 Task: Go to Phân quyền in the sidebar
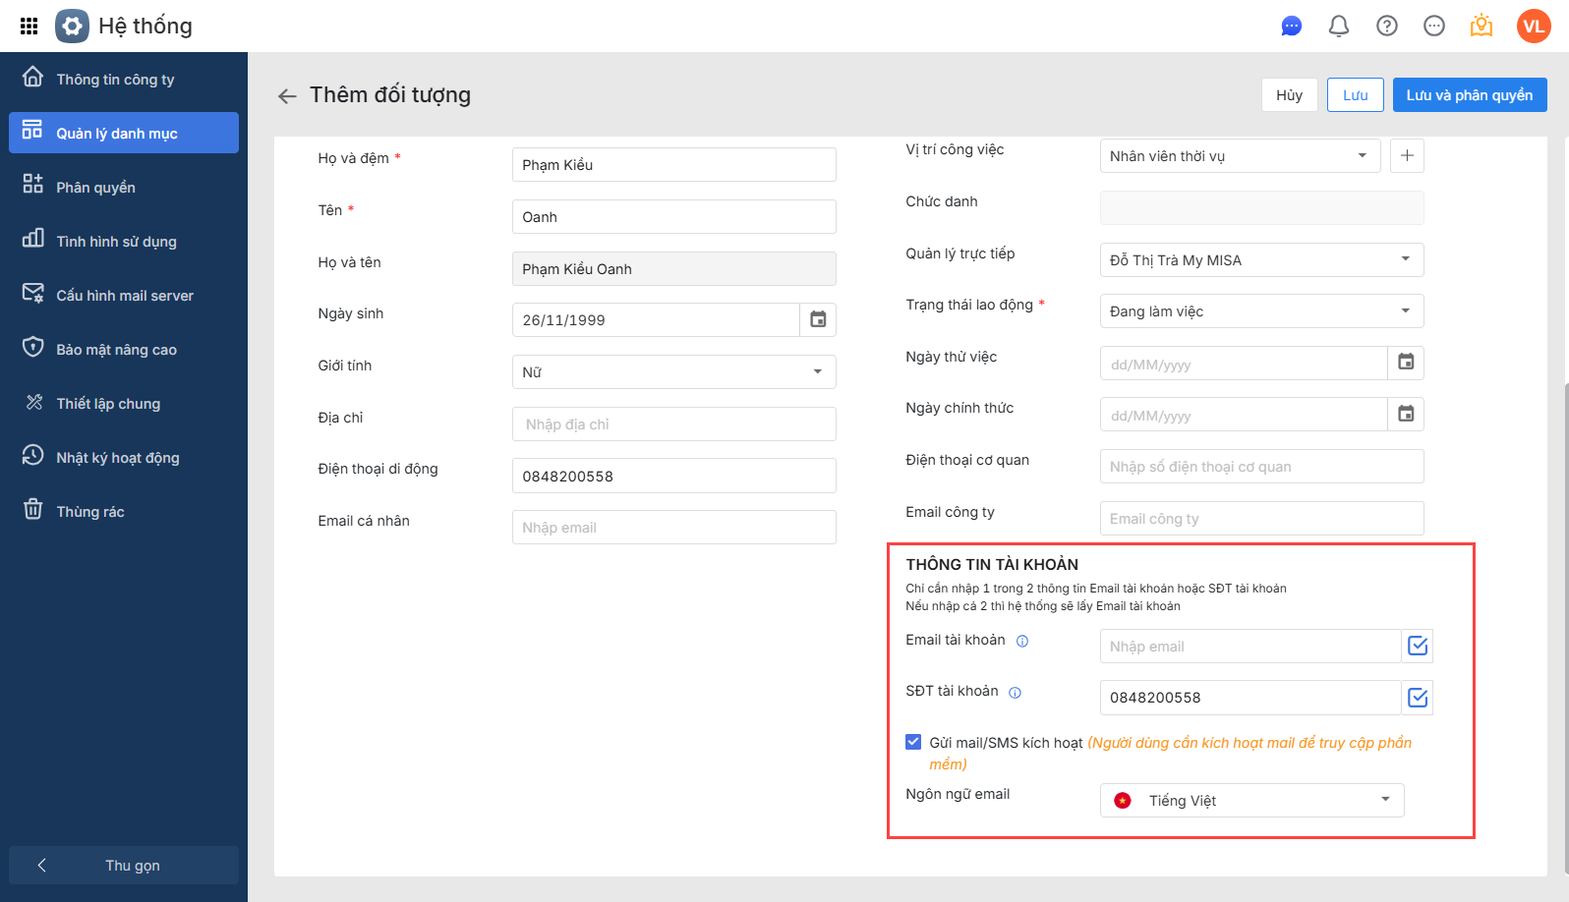click(95, 187)
